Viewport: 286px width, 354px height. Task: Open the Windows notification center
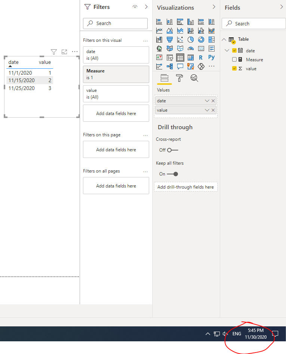tap(275, 334)
